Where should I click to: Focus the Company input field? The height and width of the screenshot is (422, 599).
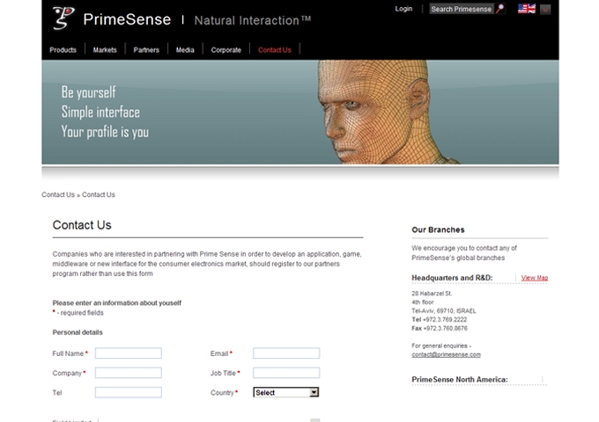[129, 373]
